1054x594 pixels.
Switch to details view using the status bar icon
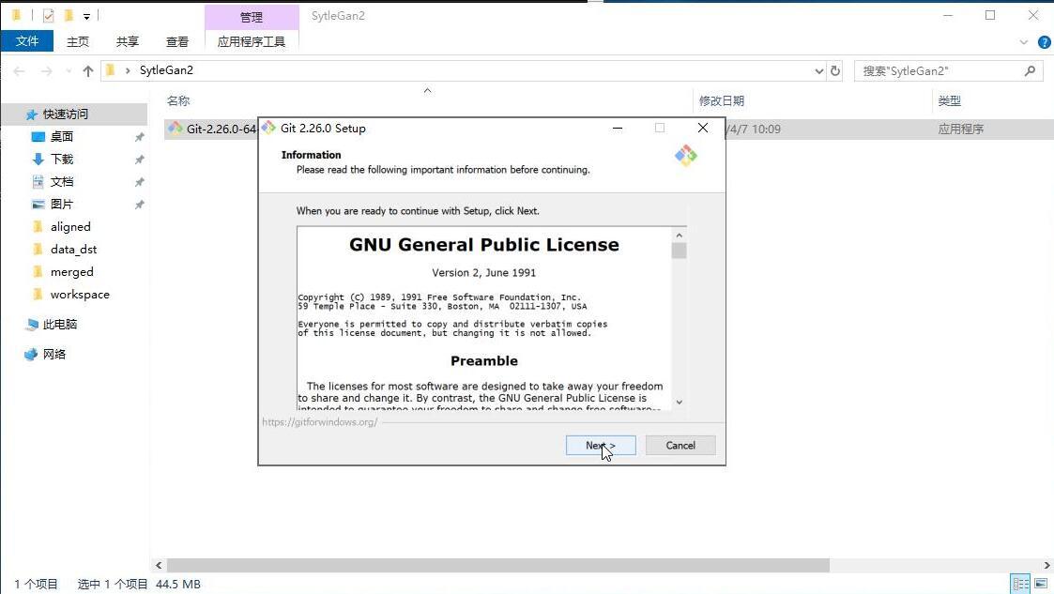pyautogui.click(x=1020, y=584)
